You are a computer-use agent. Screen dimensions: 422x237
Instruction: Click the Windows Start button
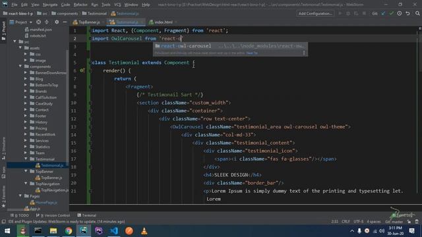click(7, 231)
